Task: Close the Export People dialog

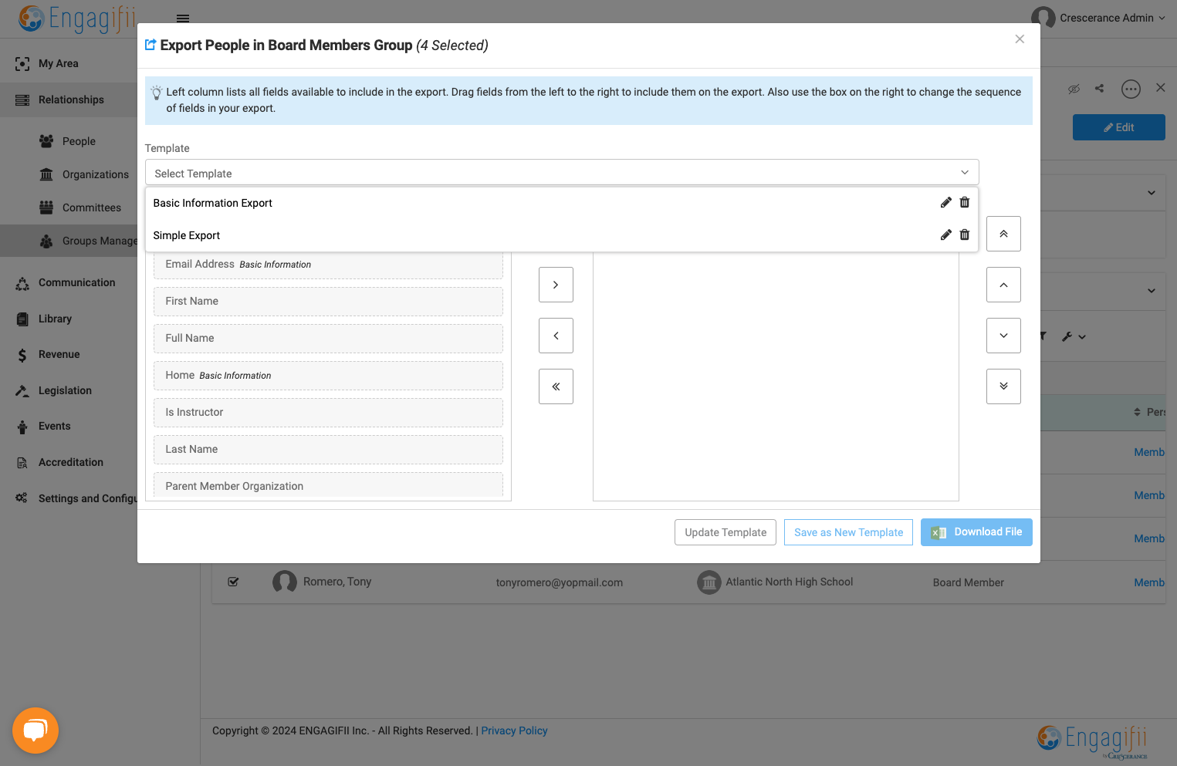Action: click(x=1020, y=39)
